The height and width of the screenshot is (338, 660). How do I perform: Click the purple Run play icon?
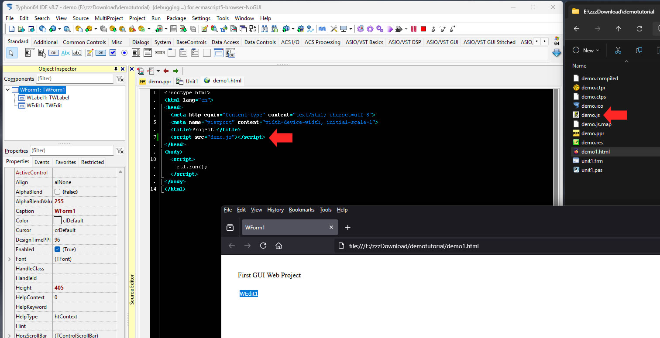pos(390,29)
